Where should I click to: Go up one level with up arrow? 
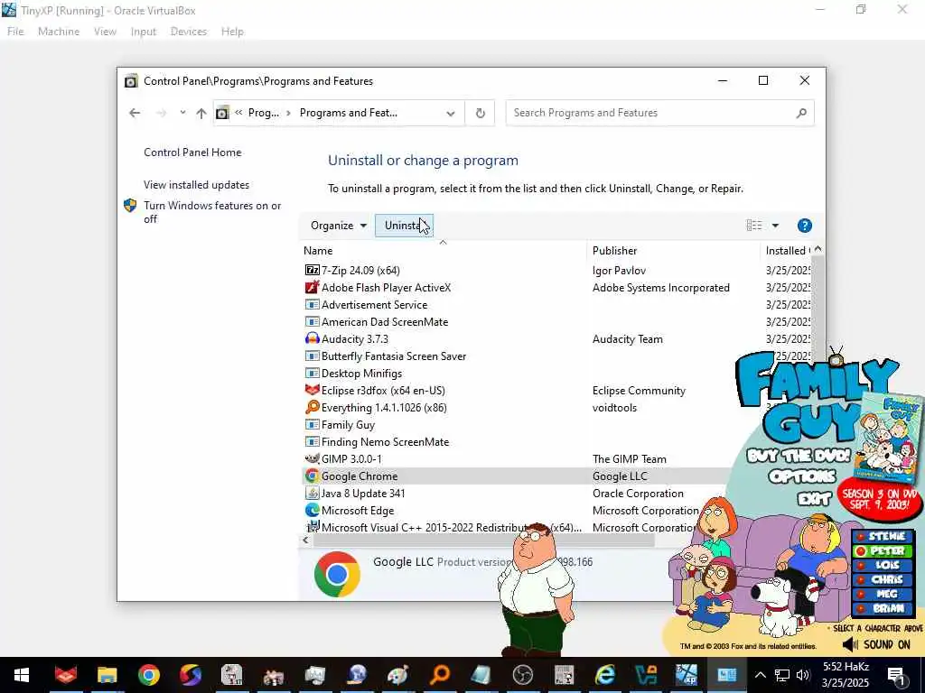click(201, 113)
